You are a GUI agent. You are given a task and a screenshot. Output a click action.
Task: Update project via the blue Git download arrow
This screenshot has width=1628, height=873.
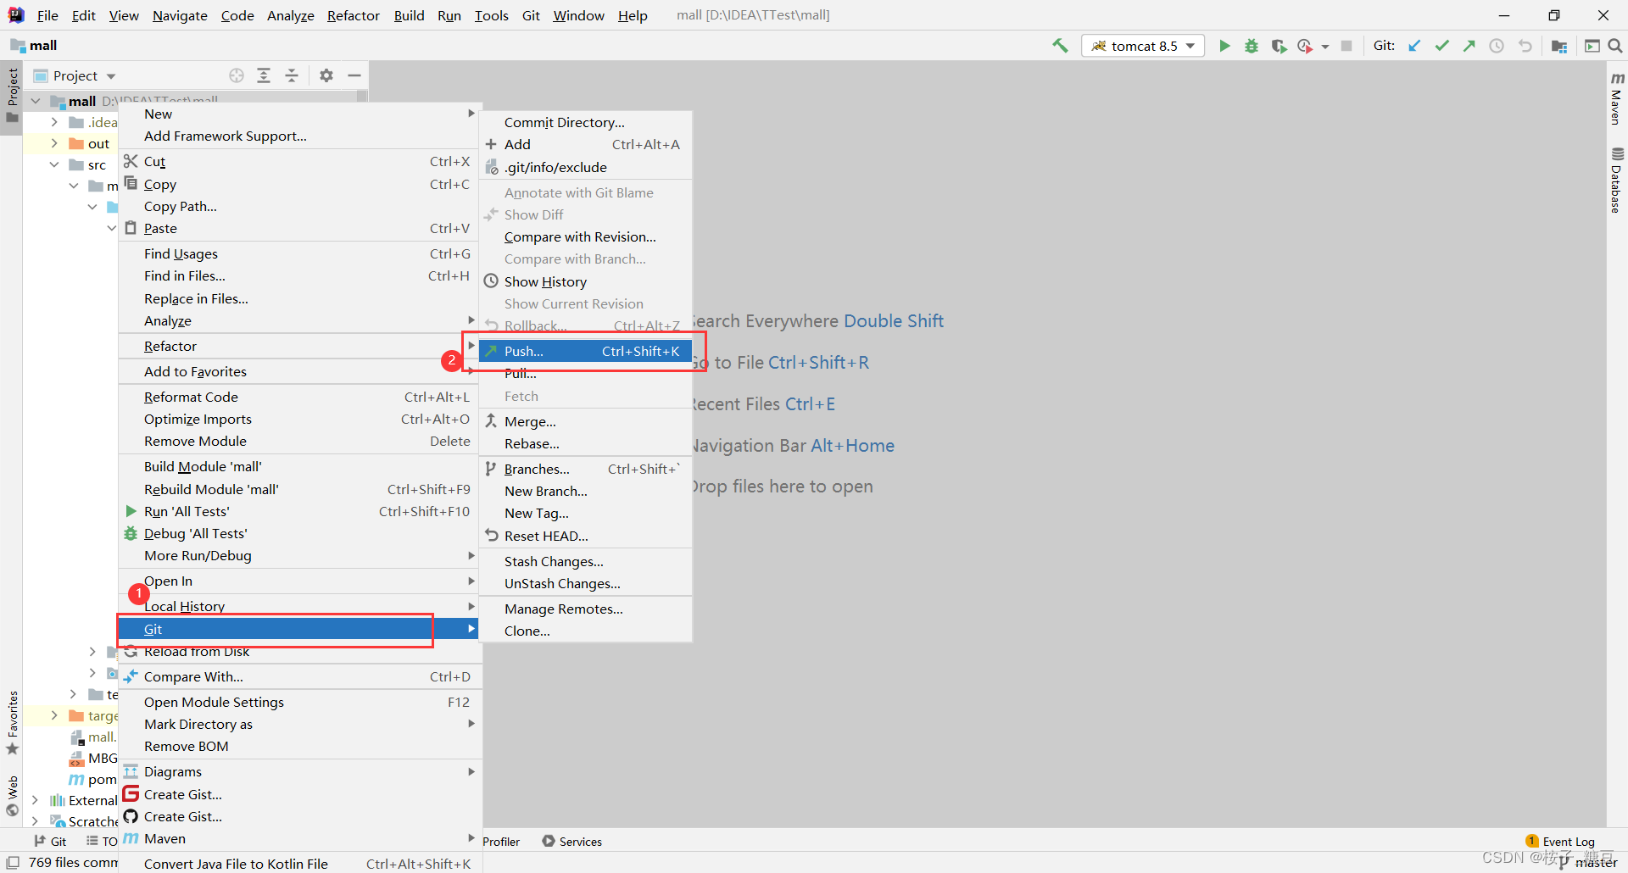1414,45
